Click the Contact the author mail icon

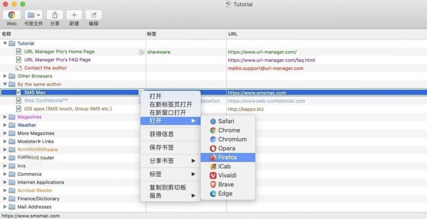coord(19,68)
